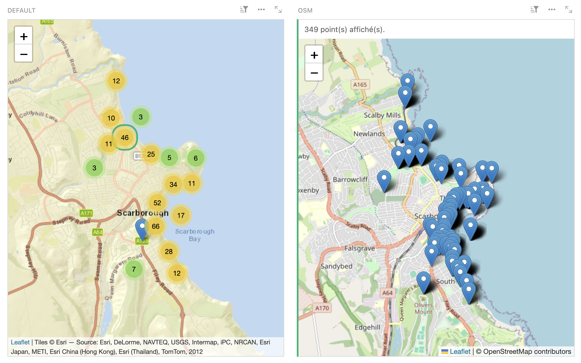Open the ellipsis options menu on OSM panel
Viewport: 581px width, 363px height.
552,9
